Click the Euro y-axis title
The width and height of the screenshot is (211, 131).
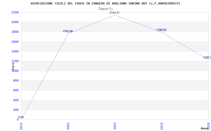(x=13, y=66)
